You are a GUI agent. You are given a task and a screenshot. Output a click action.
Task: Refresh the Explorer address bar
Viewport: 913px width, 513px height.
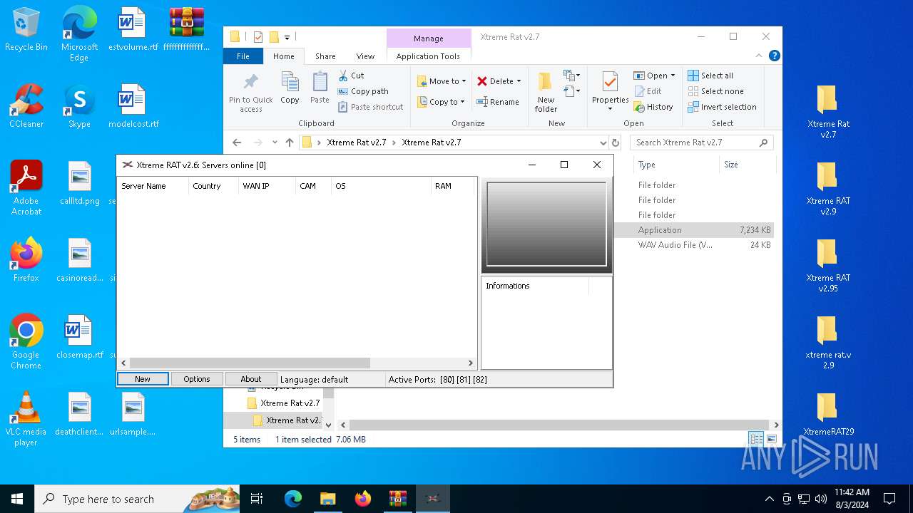pos(616,142)
